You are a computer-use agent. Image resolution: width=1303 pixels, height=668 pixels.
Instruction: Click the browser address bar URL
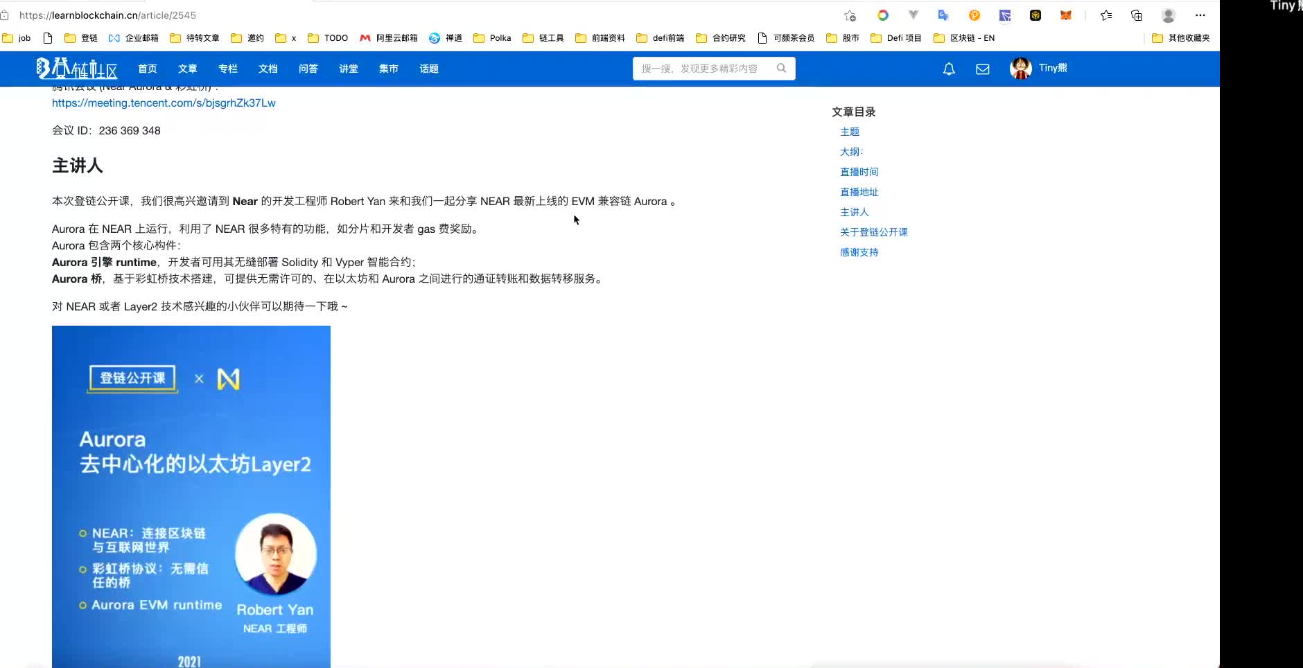tap(108, 15)
